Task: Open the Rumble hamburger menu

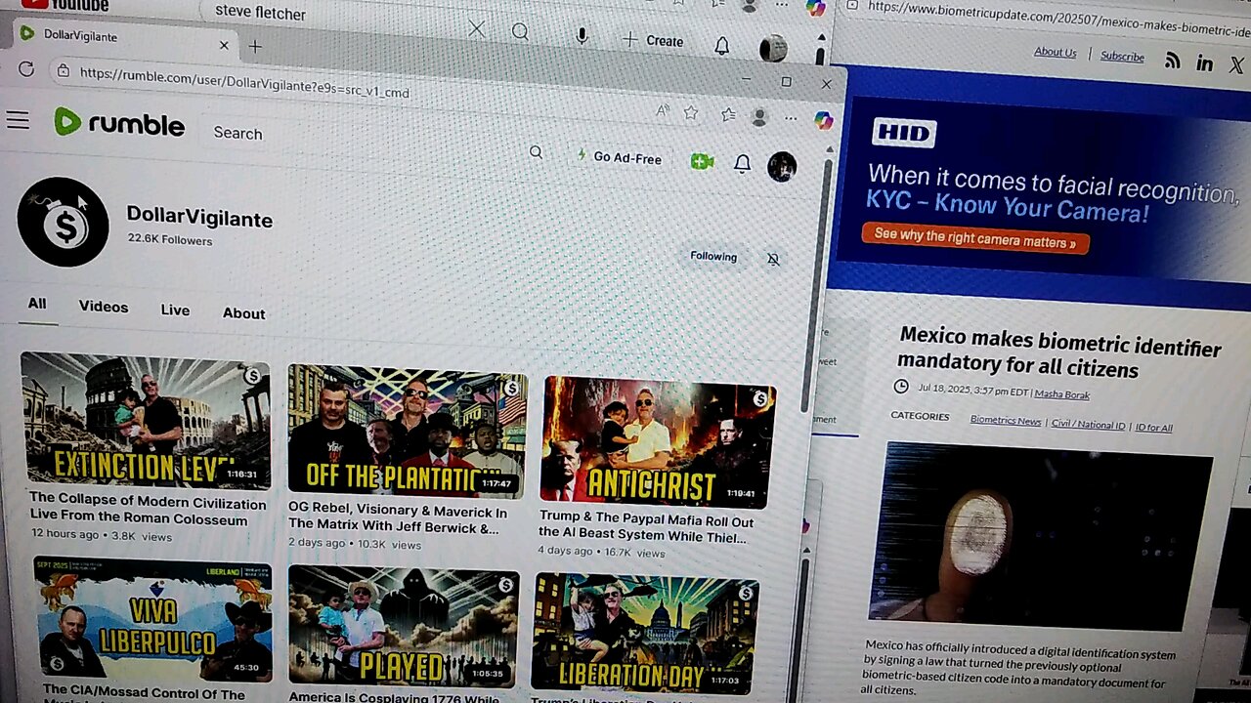Action: coord(18,120)
